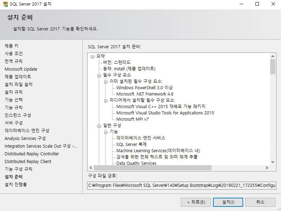Select Windows PowerShell 3.0 이상 row
The height and width of the screenshot is (211, 281).
(144, 88)
